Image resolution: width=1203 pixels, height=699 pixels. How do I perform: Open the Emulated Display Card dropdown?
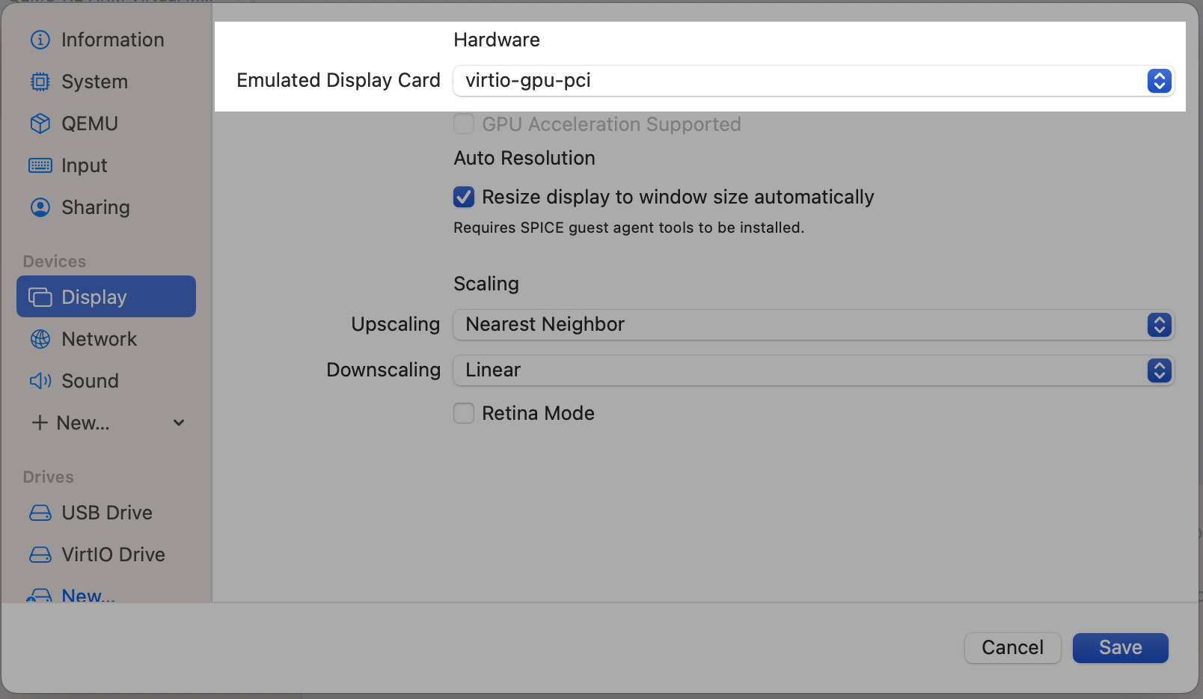813,81
